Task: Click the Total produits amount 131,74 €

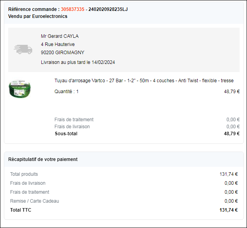Action: click(x=229, y=174)
